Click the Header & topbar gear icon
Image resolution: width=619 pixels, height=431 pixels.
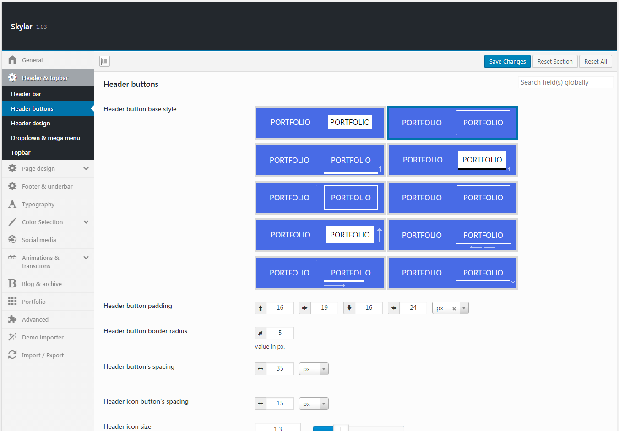pyautogui.click(x=12, y=78)
